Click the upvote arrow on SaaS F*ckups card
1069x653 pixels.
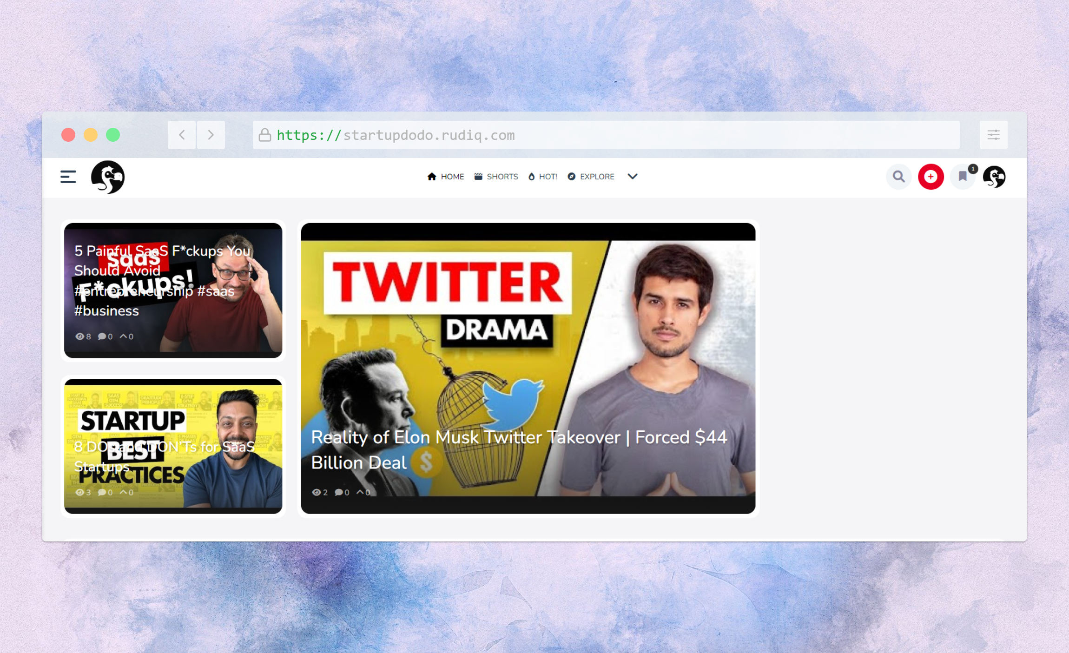pyautogui.click(x=123, y=336)
